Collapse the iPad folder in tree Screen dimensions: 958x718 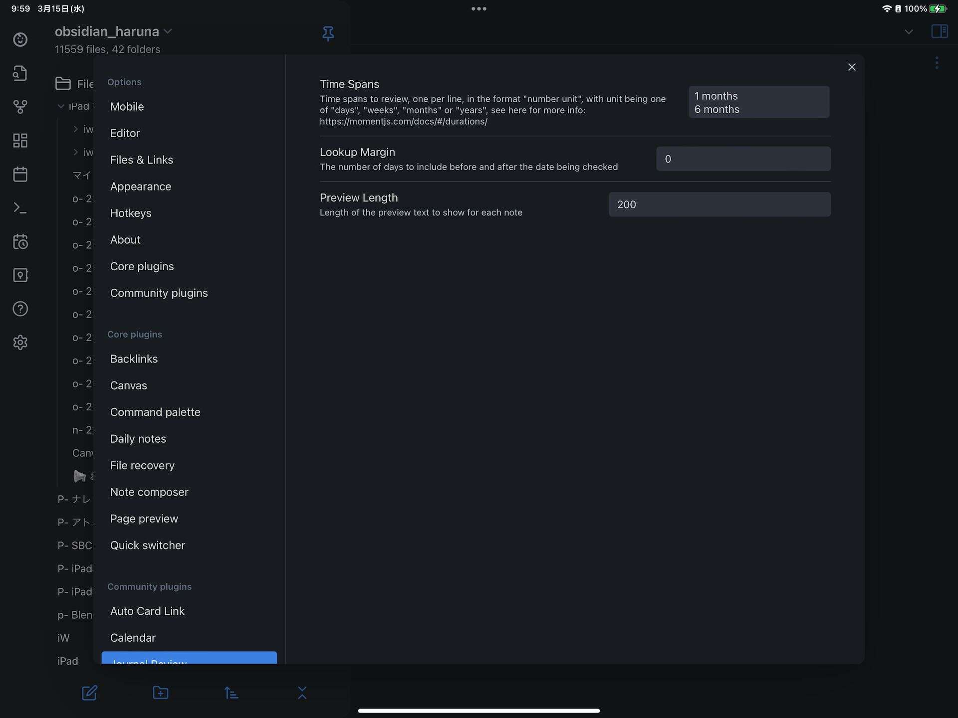(61, 106)
